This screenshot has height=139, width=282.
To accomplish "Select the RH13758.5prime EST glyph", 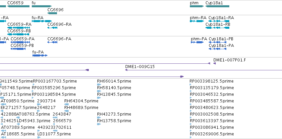I will click(x=99, y=124).
